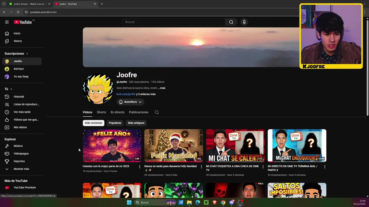Expand the Tú section
This screenshot has width=369, height=207.
8,89
